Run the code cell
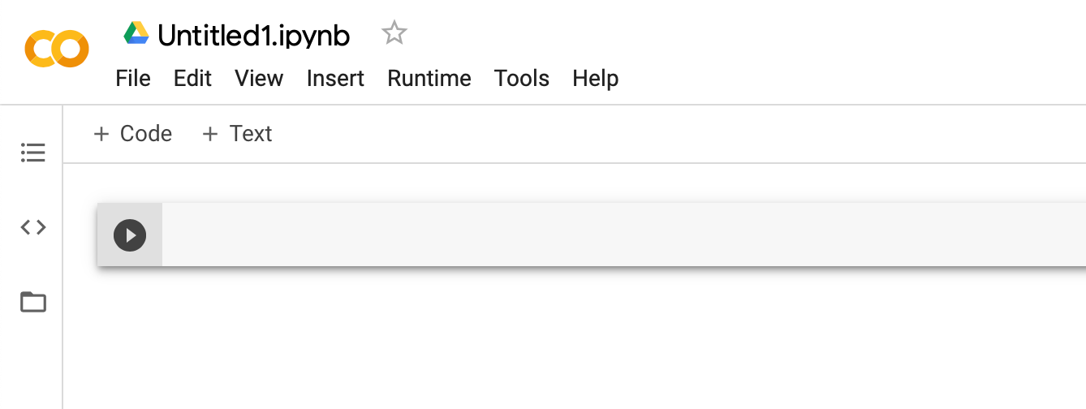The width and height of the screenshot is (1086, 409). pos(130,235)
